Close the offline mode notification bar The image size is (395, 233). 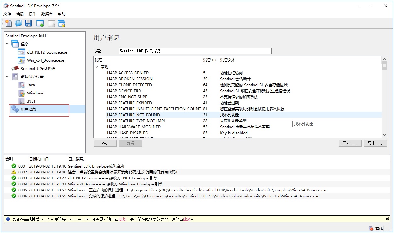[387, 219]
